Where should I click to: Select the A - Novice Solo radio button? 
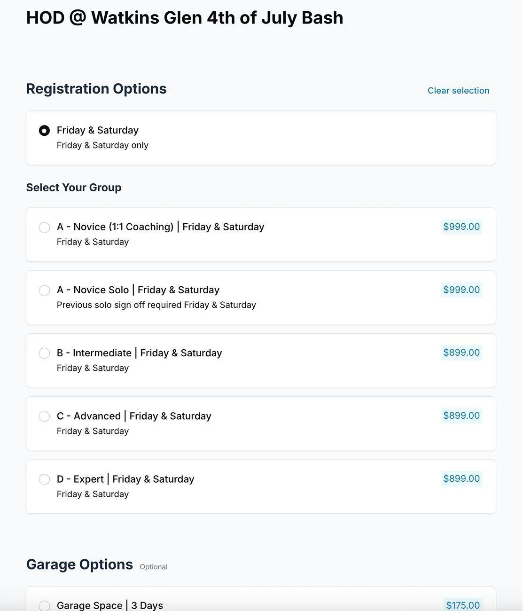pos(44,290)
